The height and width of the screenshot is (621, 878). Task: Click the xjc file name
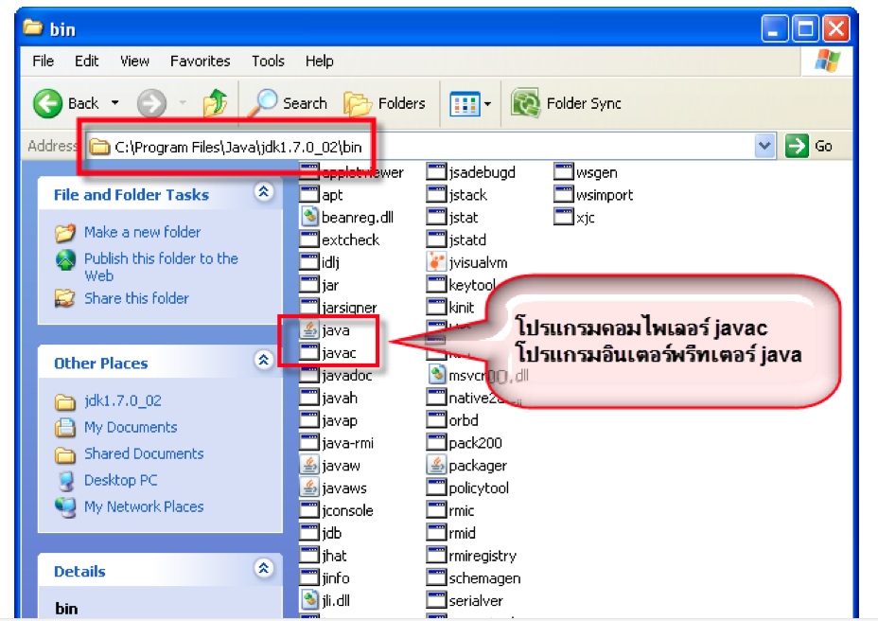(585, 218)
